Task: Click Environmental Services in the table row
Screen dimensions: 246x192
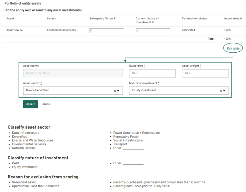Action: (61, 30)
